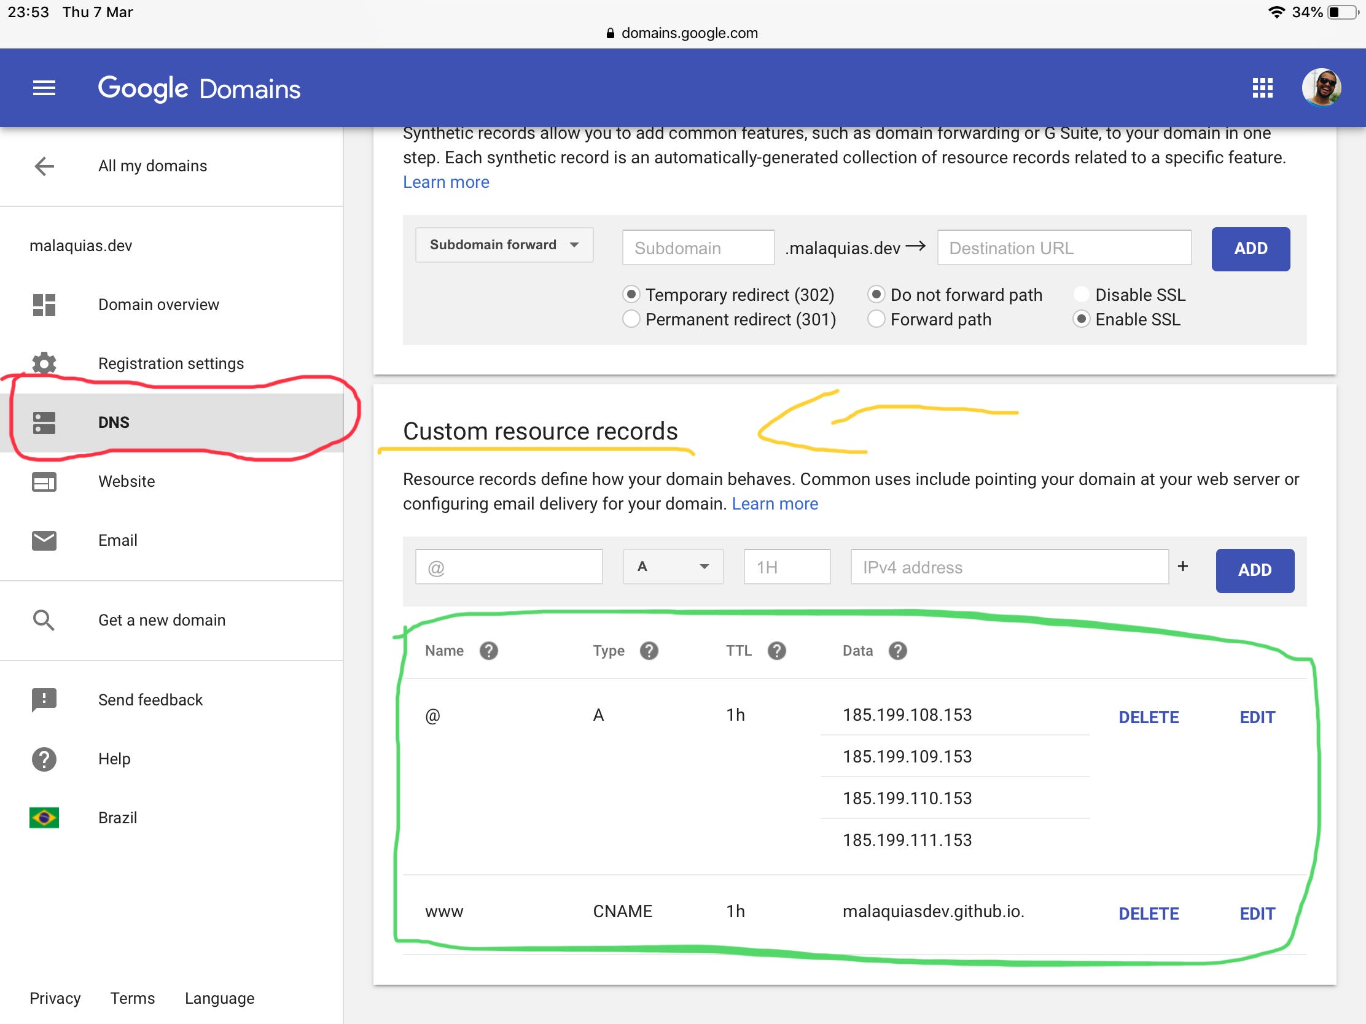Focus the IPv4 address field
Image resolution: width=1366 pixels, height=1024 pixels.
point(1010,567)
